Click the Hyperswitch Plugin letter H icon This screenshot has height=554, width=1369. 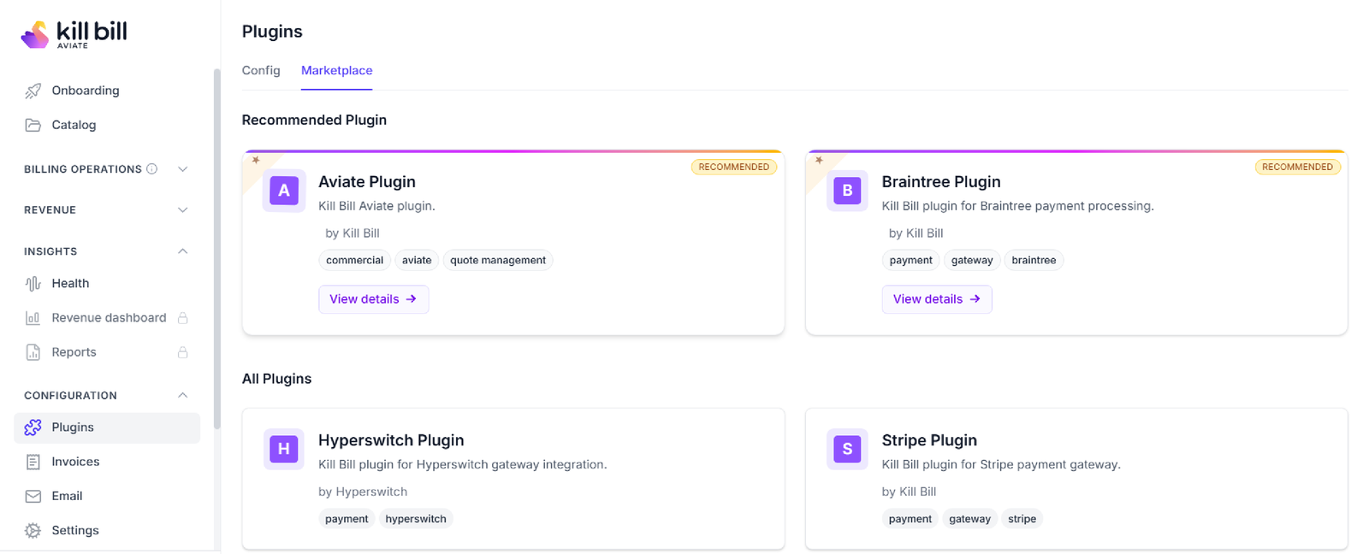pos(284,449)
